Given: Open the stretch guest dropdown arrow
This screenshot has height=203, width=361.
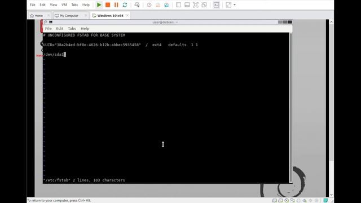Looking at the screenshot, I should point(235,5).
